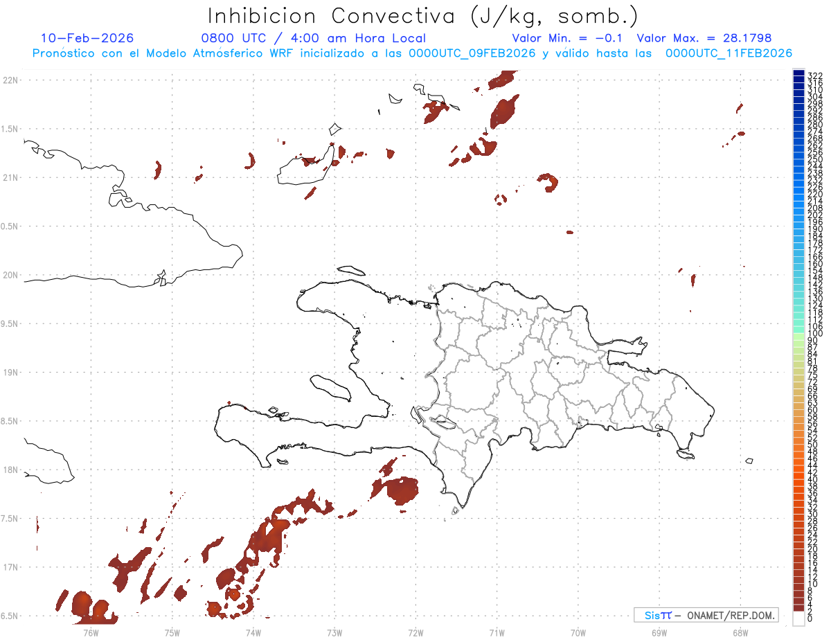Viewport: 831px width, 642px height.
Task: Click the '17N' latitude label
Action: [x=10, y=567]
